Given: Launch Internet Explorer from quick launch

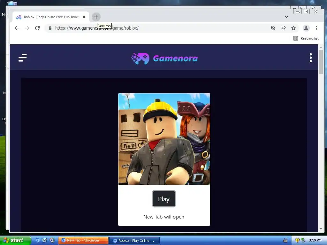Looking at the screenshot, I should coord(44,240).
